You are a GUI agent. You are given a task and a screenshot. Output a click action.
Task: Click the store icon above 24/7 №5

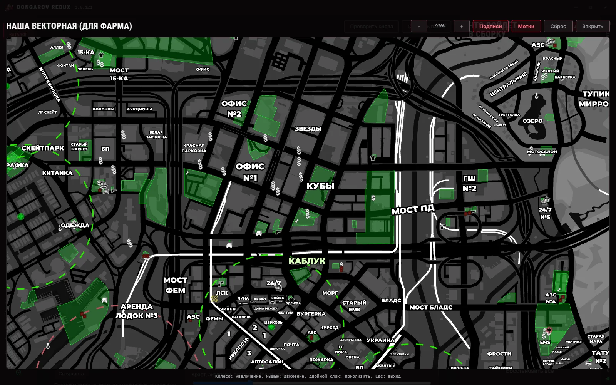(x=545, y=200)
